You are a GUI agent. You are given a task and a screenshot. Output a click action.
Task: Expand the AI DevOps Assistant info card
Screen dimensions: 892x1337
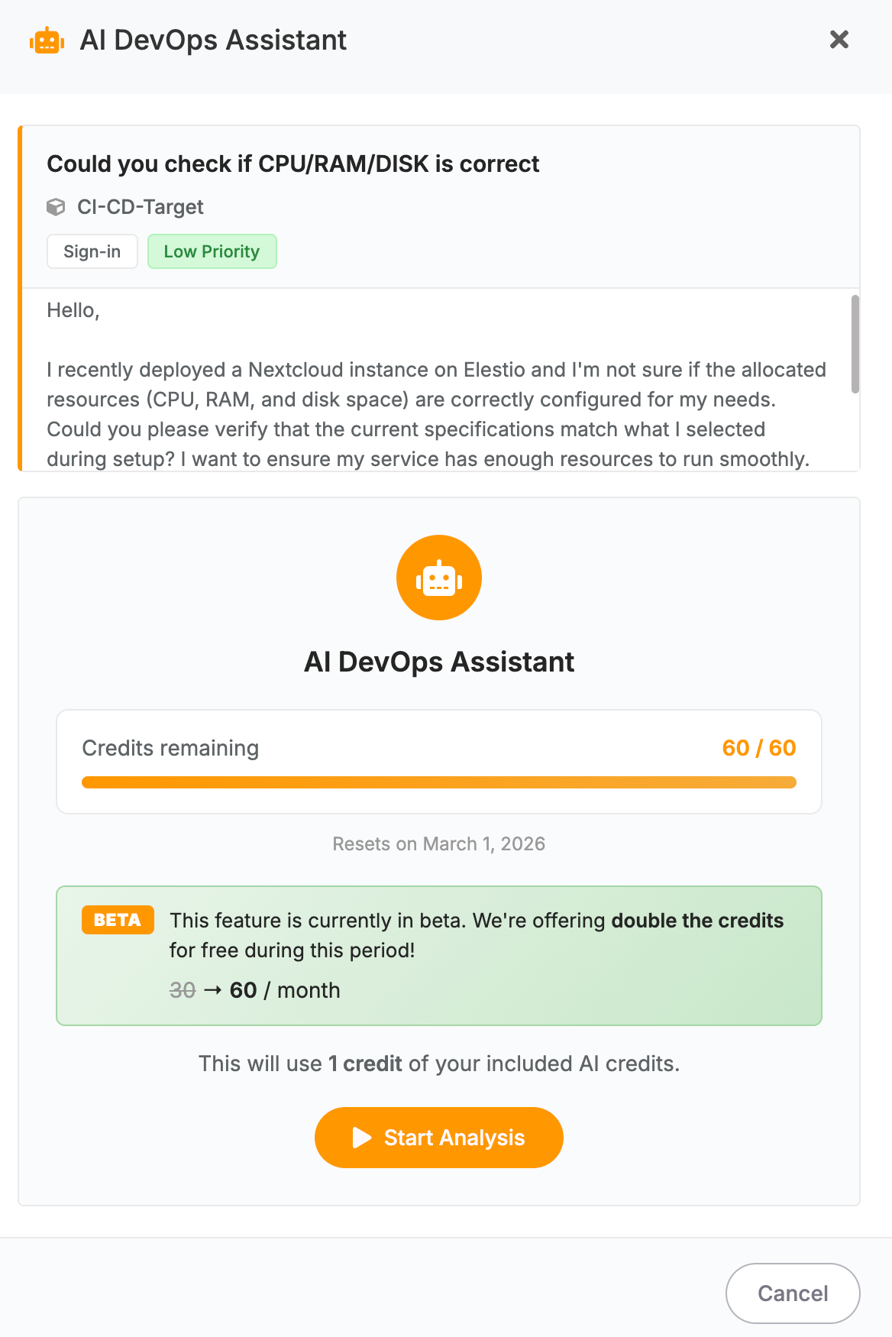pos(438,661)
